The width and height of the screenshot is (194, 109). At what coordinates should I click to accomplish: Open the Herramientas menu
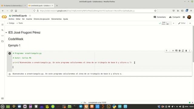pos(56,19)
